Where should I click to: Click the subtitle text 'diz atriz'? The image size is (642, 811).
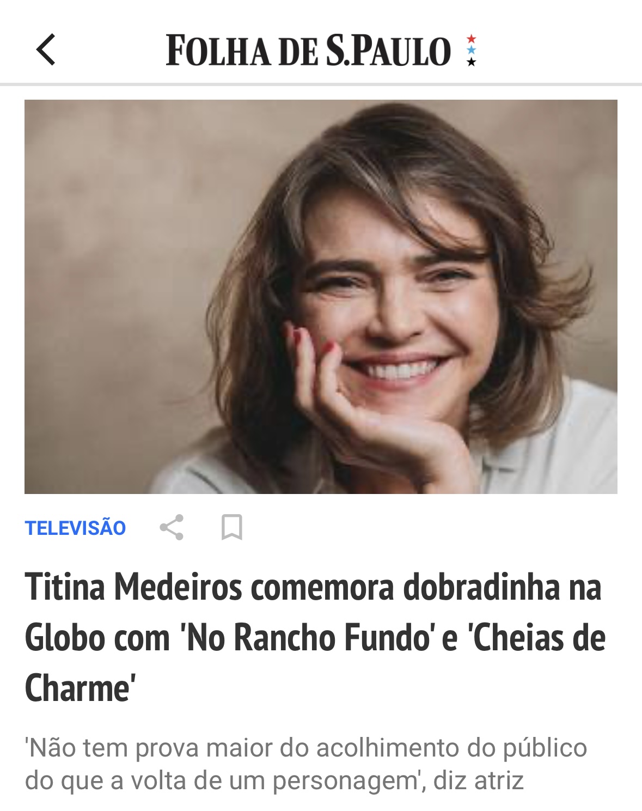478,780
